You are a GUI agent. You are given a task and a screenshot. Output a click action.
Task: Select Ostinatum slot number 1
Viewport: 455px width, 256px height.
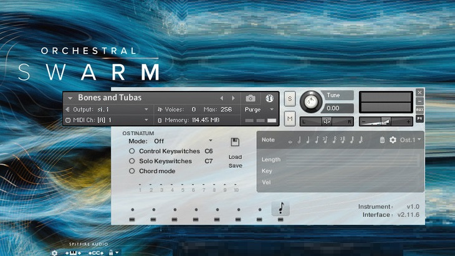pos(140,190)
